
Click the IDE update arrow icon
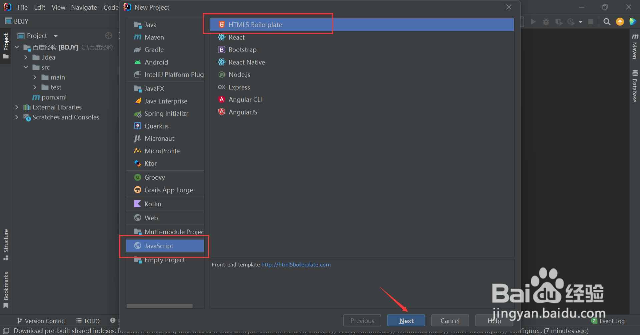point(620,22)
